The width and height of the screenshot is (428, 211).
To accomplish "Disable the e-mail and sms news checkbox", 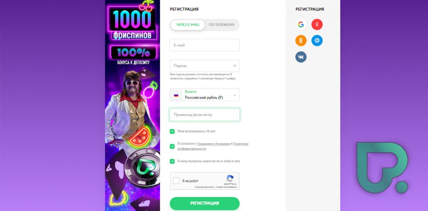I will click(x=172, y=161).
